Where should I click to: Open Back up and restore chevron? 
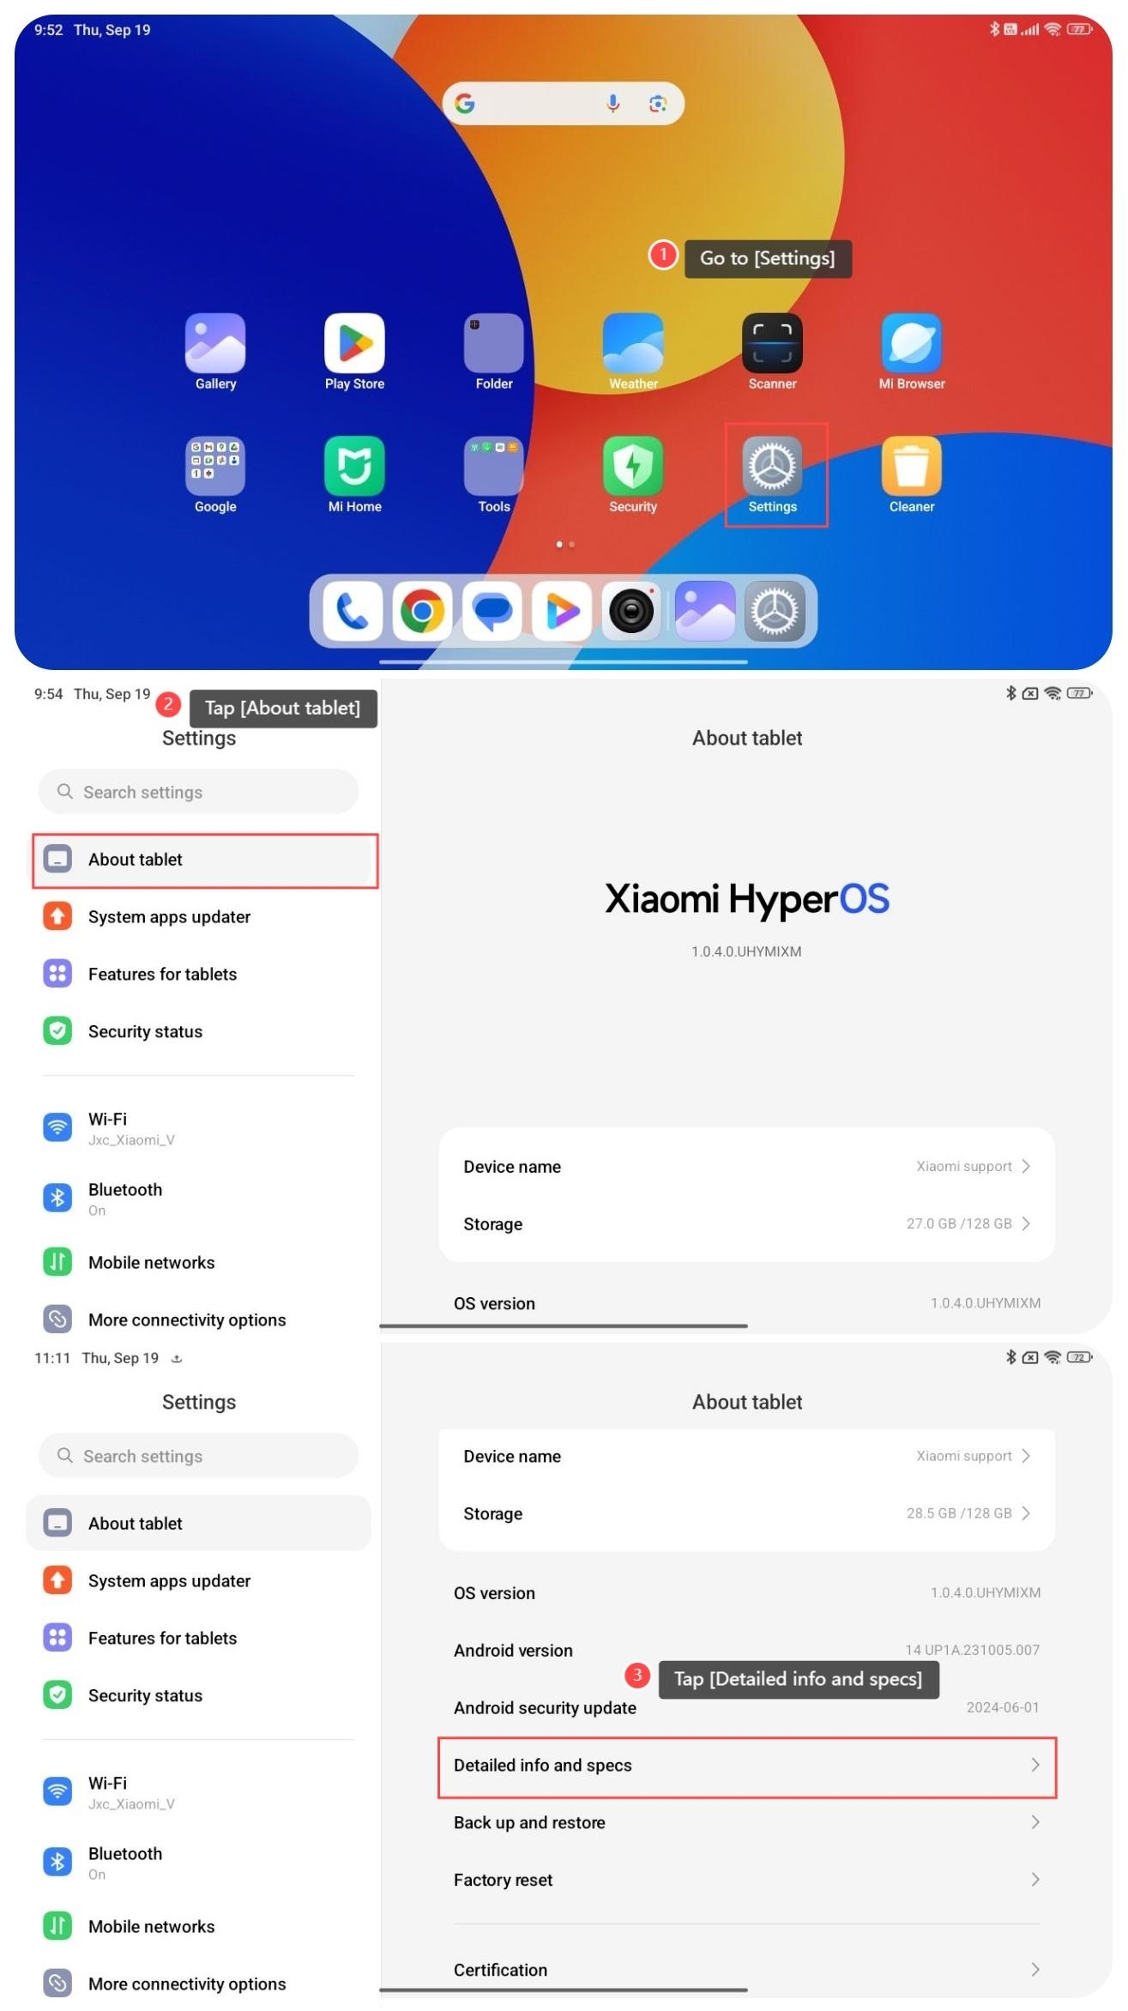click(1035, 1823)
